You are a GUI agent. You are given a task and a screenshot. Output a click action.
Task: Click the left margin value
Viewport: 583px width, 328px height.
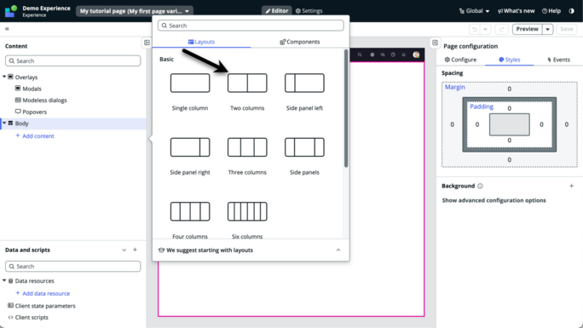(452, 124)
